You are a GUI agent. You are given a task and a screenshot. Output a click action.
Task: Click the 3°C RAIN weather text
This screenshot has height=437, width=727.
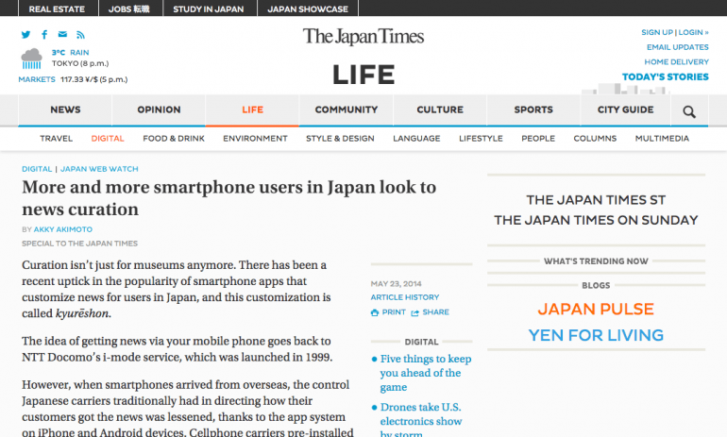click(x=70, y=53)
